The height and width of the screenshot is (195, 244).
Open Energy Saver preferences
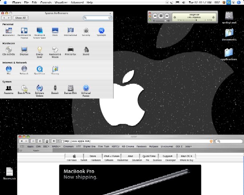click(x=39, y=52)
